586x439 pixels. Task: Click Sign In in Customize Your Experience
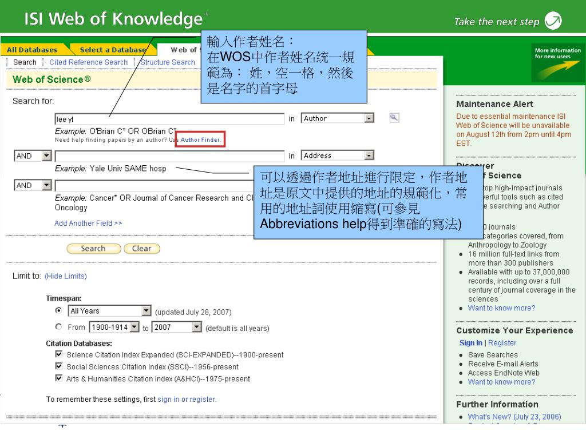(470, 343)
